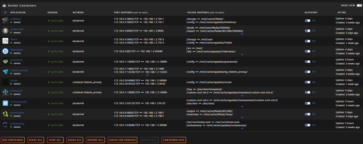Toggle autostart for tvheadend
This screenshot has height=144, width=363.
pyautogui.click(x=307, y=92)
